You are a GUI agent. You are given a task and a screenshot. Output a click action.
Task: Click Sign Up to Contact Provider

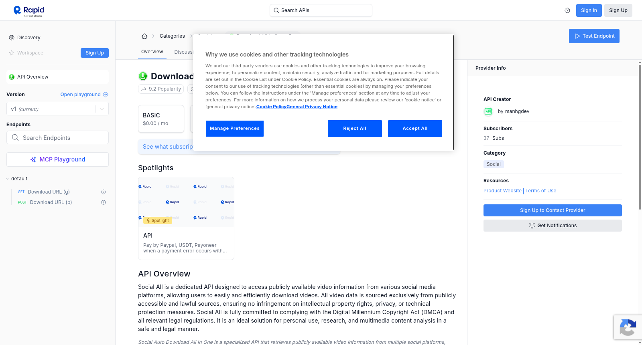553,210
